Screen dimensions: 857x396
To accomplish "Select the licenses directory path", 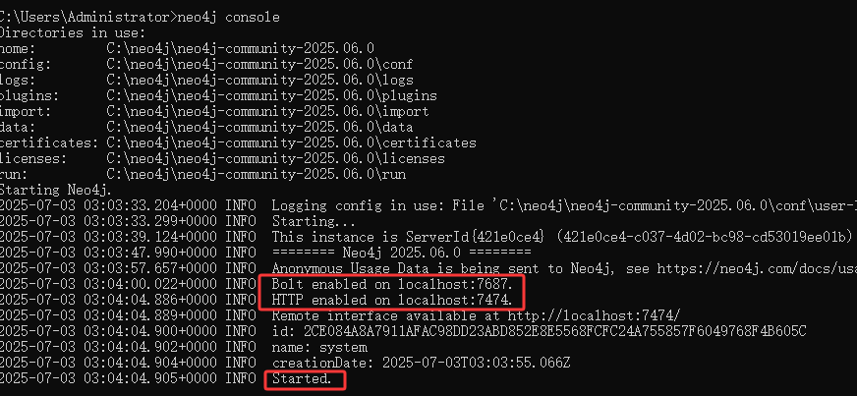I will point(275,159).
